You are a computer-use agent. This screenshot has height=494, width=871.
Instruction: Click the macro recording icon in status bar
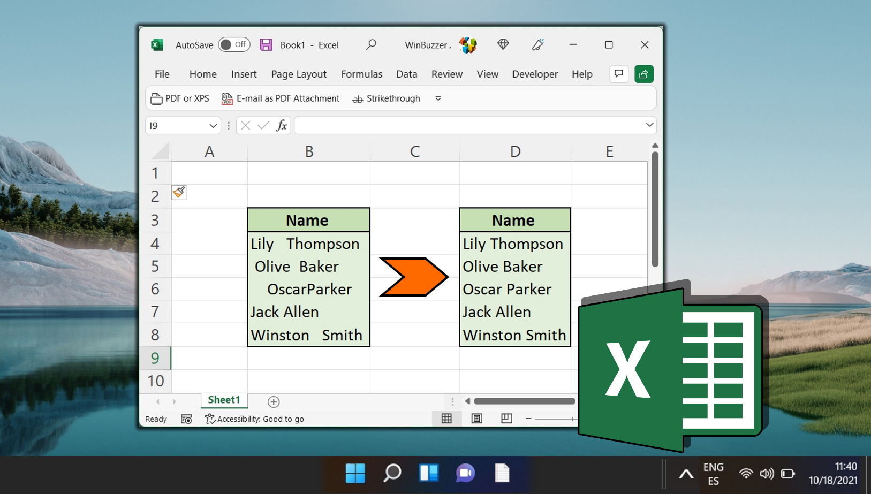(186, 419)
